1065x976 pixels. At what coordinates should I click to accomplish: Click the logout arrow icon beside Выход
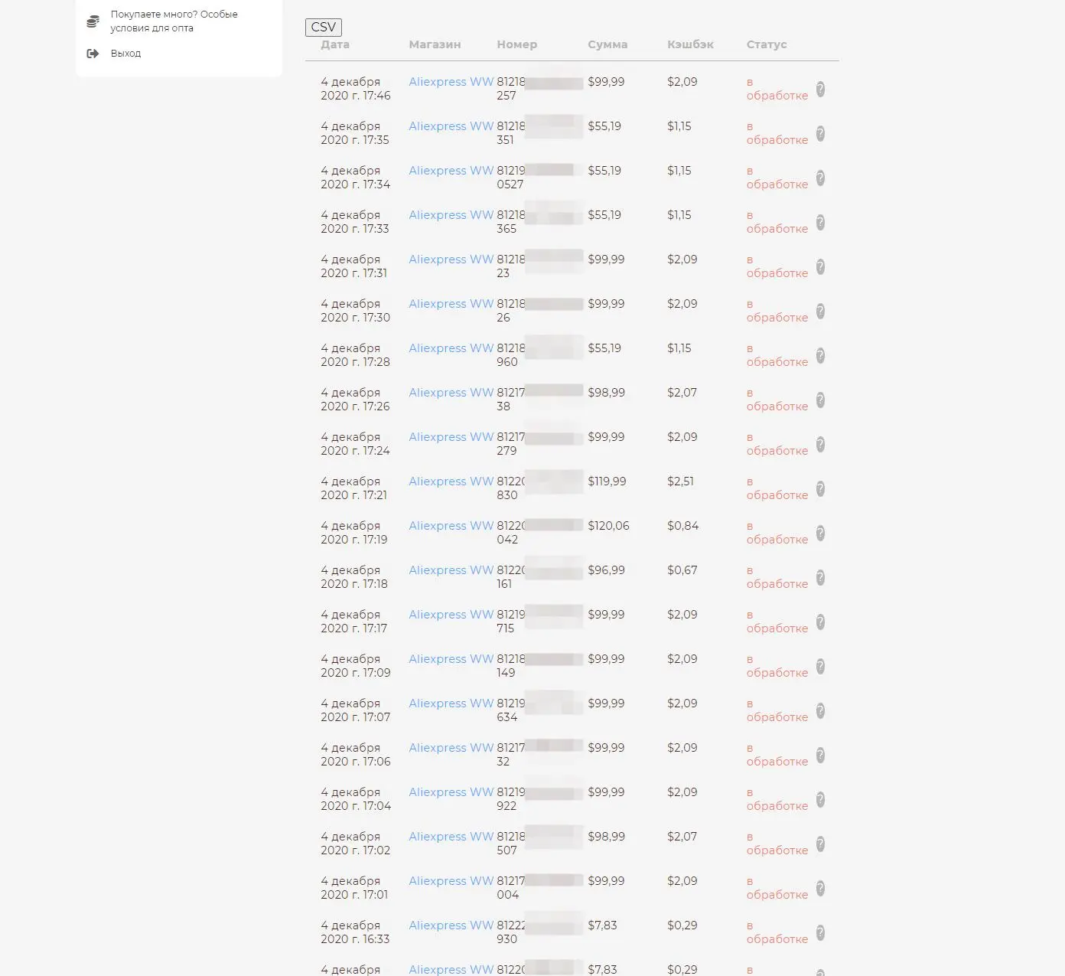coord(93,54)
